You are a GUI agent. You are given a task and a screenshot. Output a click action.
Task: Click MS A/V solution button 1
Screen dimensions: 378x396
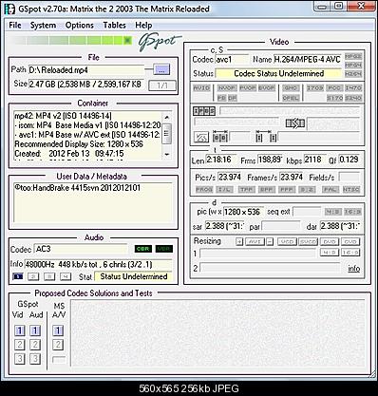[x=58, y=330]
